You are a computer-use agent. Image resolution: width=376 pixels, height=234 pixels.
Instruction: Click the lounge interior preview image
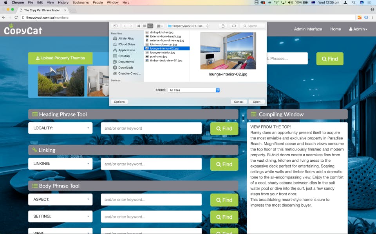tap(228, 51)
